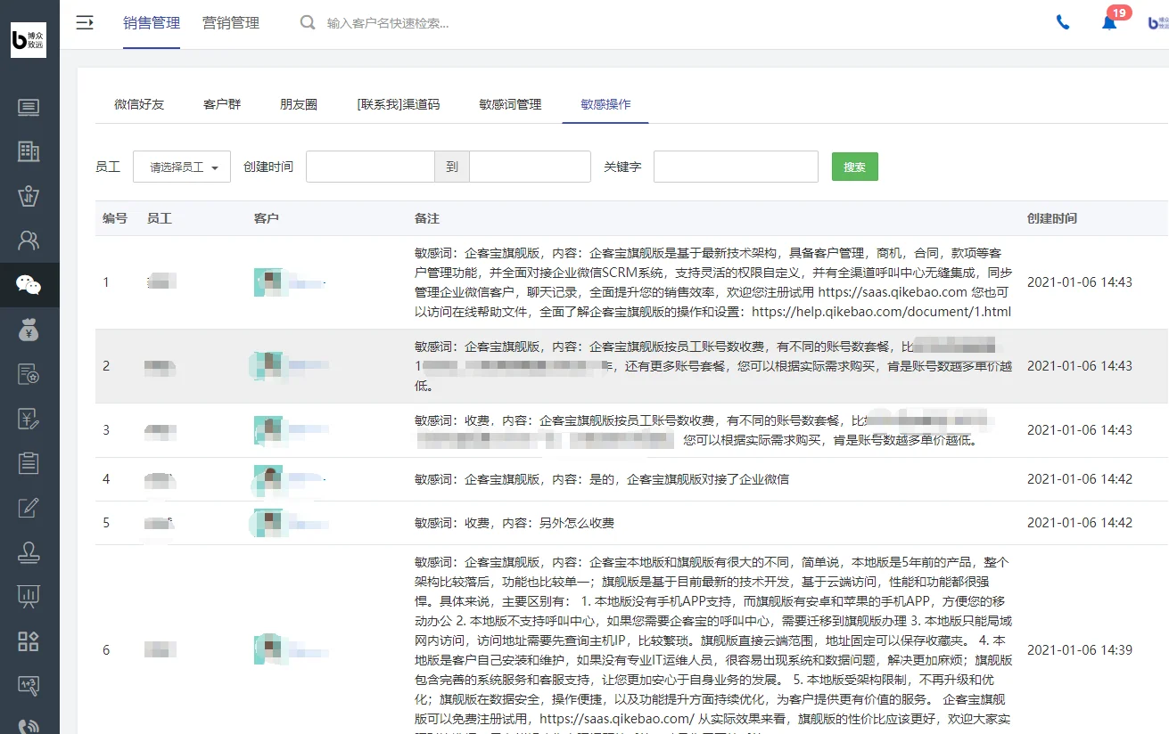The height and width of the screenshot is (734, 1169).
Task: Open the clipboard sidebar icon
Action: tap(29, 463)
